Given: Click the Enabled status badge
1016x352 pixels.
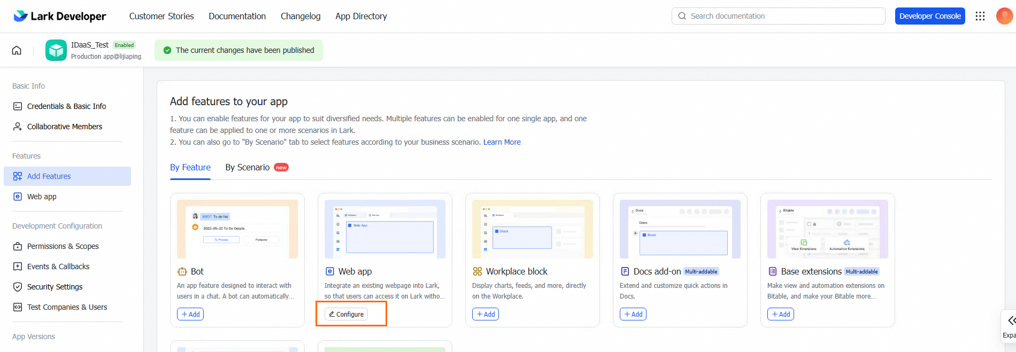Looking at the screenshot, I should [x=125, y=45].
